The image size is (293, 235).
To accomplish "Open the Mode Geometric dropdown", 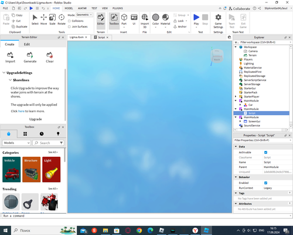I will (84, 15).
